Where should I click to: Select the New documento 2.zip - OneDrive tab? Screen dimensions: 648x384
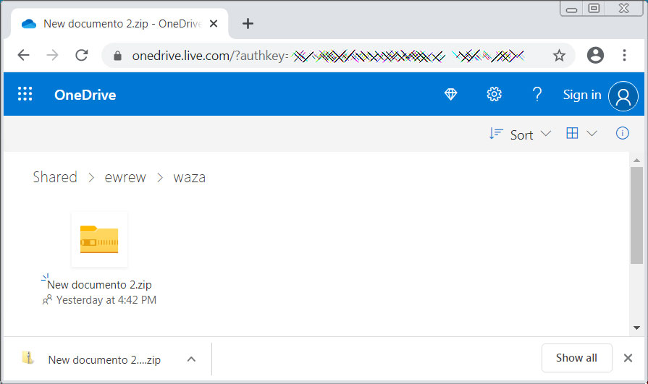[x=120, y=24]
